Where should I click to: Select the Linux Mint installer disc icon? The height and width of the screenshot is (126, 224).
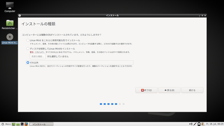10,39
